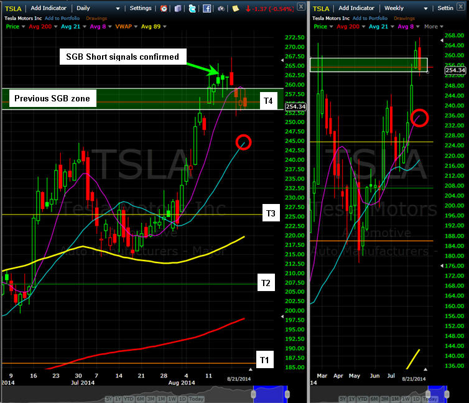Click the TSLA ticker symbol in Weekly chart
This screenshot has width=469, height=403.
click(x=321, y=9)
